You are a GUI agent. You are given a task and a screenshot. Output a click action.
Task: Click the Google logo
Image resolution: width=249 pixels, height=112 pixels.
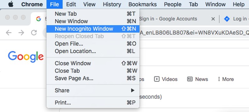point(26,57)
